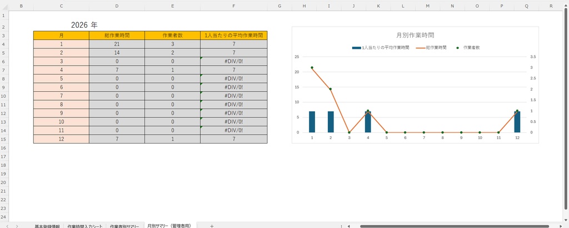
Task: Select the chart bar for month 1
Action: coord(312,122)
